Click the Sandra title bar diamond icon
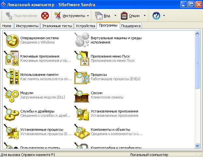 click(x=3, y=4)
